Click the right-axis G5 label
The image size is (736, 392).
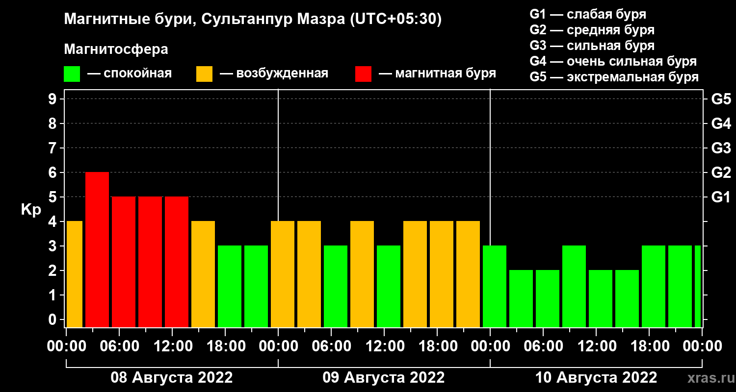click(x=721, y=99)
